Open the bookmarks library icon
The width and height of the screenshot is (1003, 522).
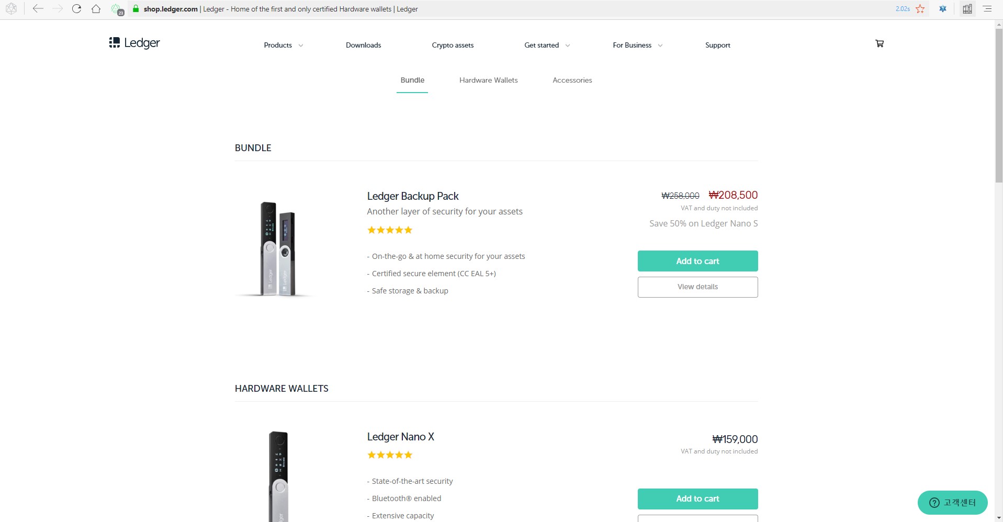click(967, 9)
